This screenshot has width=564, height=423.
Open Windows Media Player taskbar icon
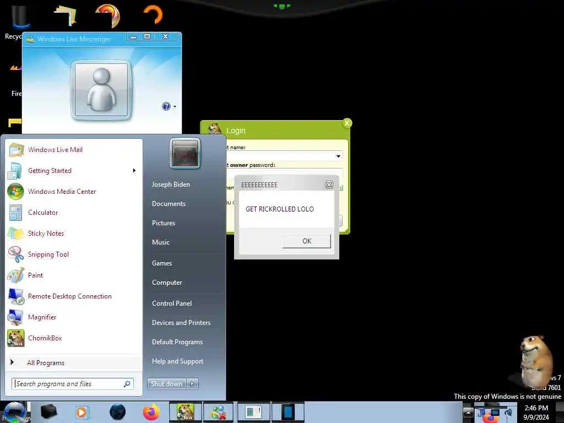[x=82, y=412]
